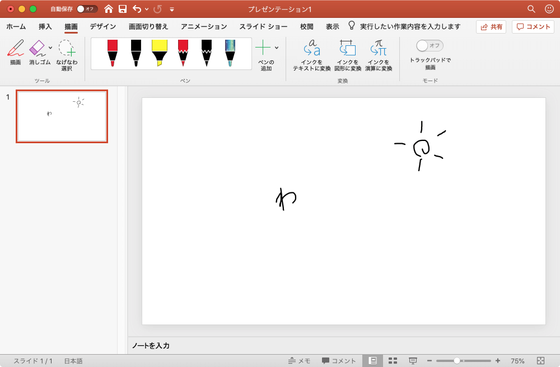
Task: Click the zoom slider handle
Action: click(457, 361)
